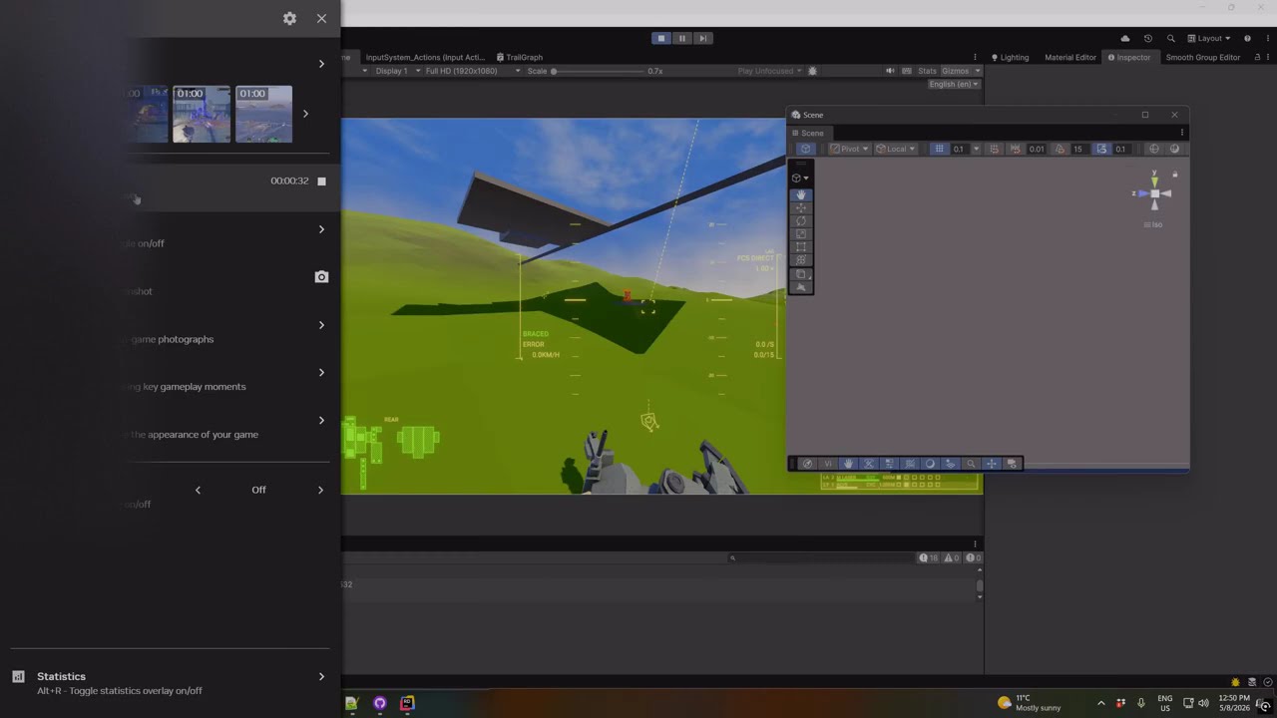The image size is (1277, 718).
Task: Expand the game photographs option
Action: [x=321, y=325]
